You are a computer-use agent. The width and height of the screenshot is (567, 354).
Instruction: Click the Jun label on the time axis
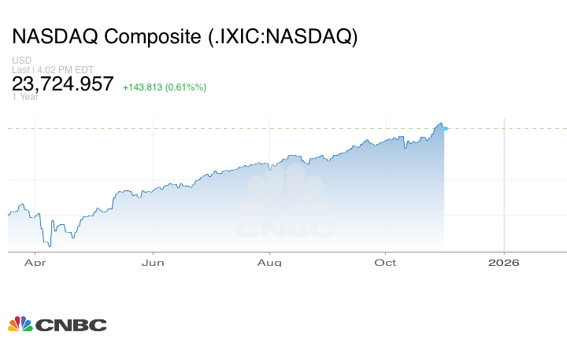[x=153, y=263]
